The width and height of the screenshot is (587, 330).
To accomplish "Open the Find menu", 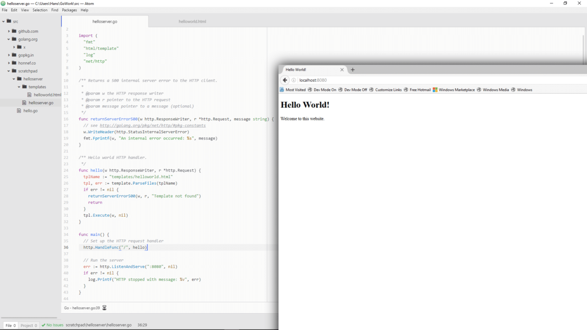I will pyautogui.click(x=55, y=10).
